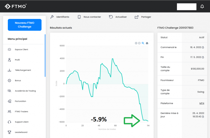Click clock icon beside Commencé le date
This screenshot has height=138, width=210.
coord(203,47)
